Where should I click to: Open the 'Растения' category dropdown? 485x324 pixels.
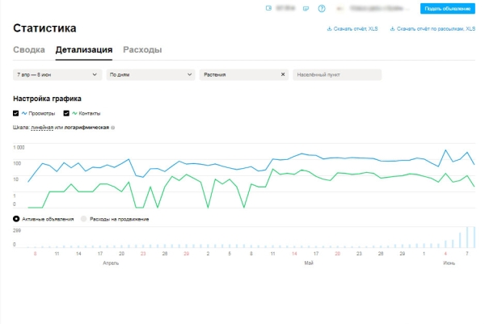click(x=238, y=74)
